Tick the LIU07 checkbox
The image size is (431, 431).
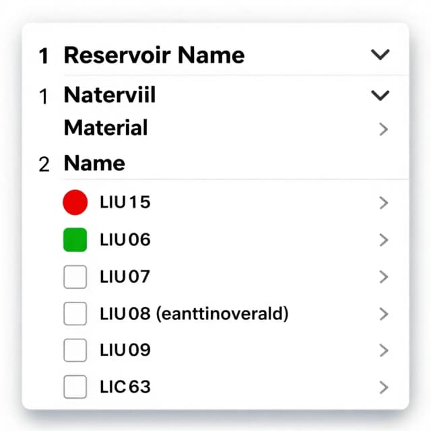pos(75,277)
